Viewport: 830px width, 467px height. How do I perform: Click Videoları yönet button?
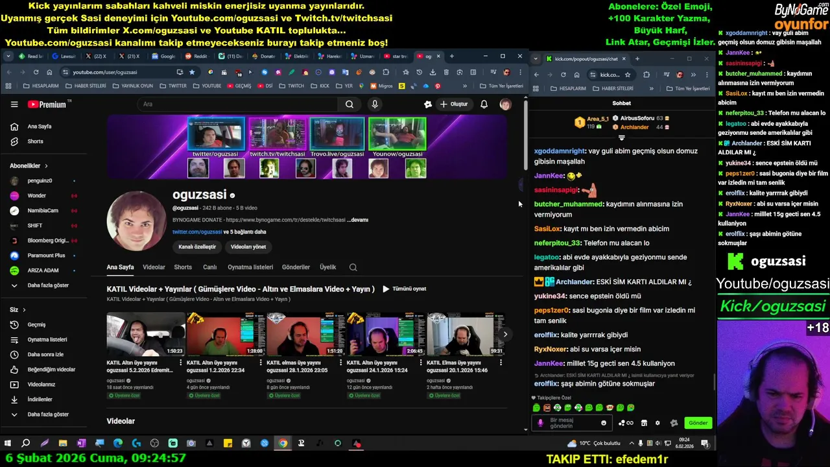tap(248, 247)
